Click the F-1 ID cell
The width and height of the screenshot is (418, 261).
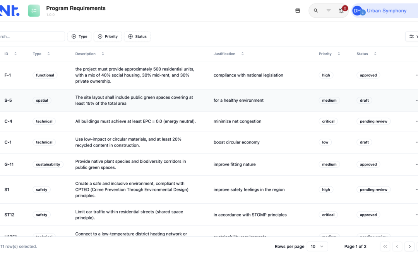pyautogui.click(x=8, y=75)
